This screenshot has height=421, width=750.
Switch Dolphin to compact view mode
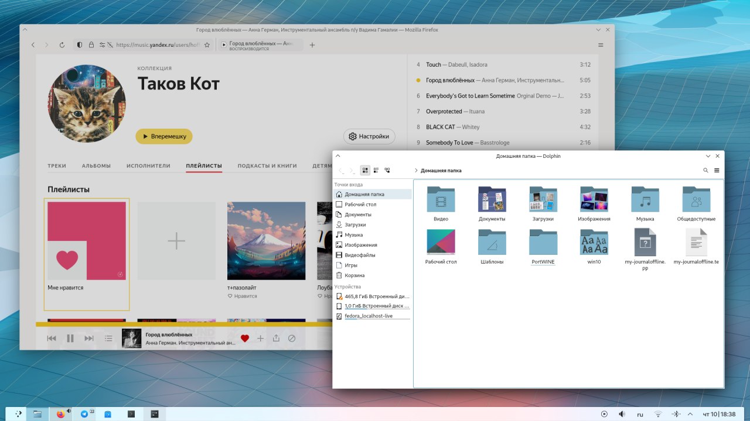click(376, 170)
